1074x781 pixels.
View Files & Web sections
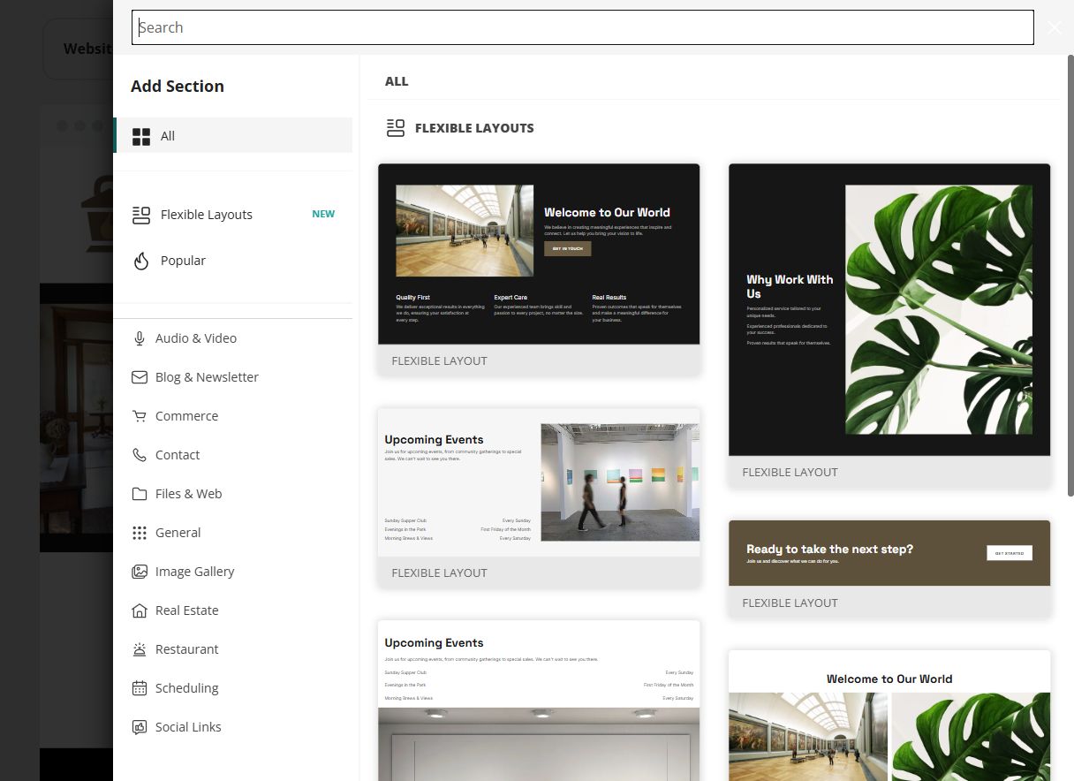(188, 494)
